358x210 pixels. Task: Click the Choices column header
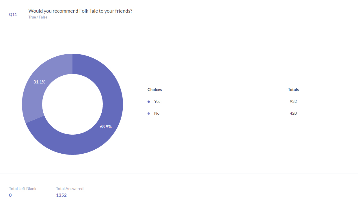(155, 90)
